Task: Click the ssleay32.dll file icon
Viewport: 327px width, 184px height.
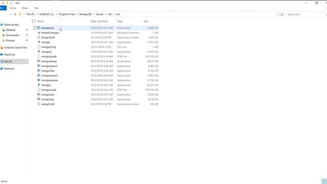Action: pos(39,104)
